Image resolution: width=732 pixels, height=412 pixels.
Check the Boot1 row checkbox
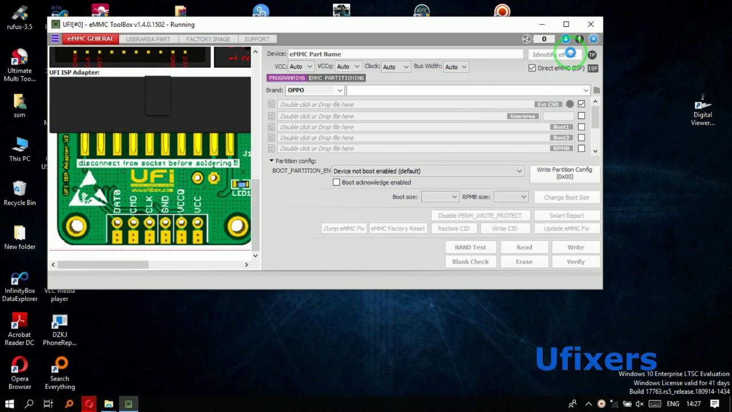point(582,127)
